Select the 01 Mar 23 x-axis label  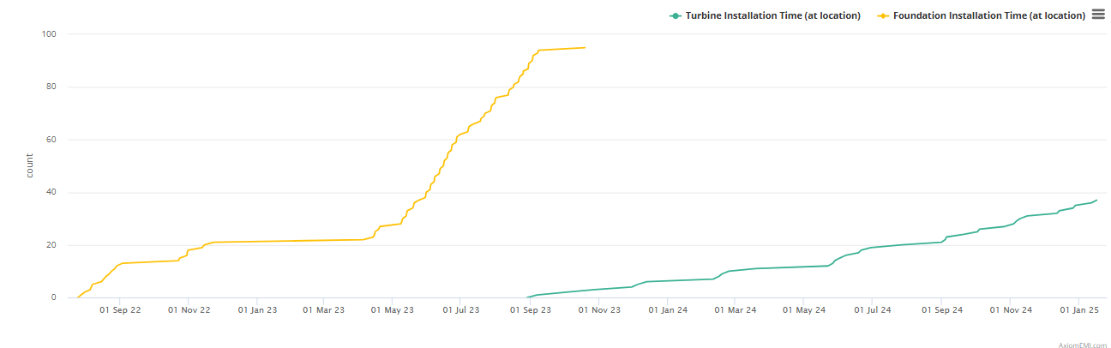(324, 310)
